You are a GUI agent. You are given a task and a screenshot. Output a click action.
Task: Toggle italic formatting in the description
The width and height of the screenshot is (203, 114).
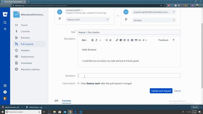96,40
